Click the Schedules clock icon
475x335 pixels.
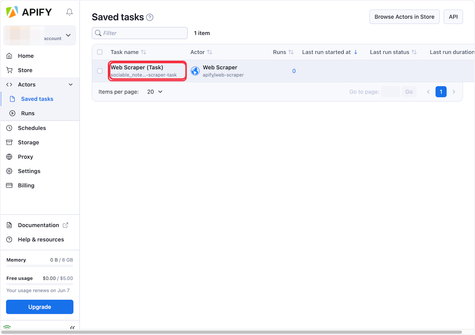click(9, 128)
